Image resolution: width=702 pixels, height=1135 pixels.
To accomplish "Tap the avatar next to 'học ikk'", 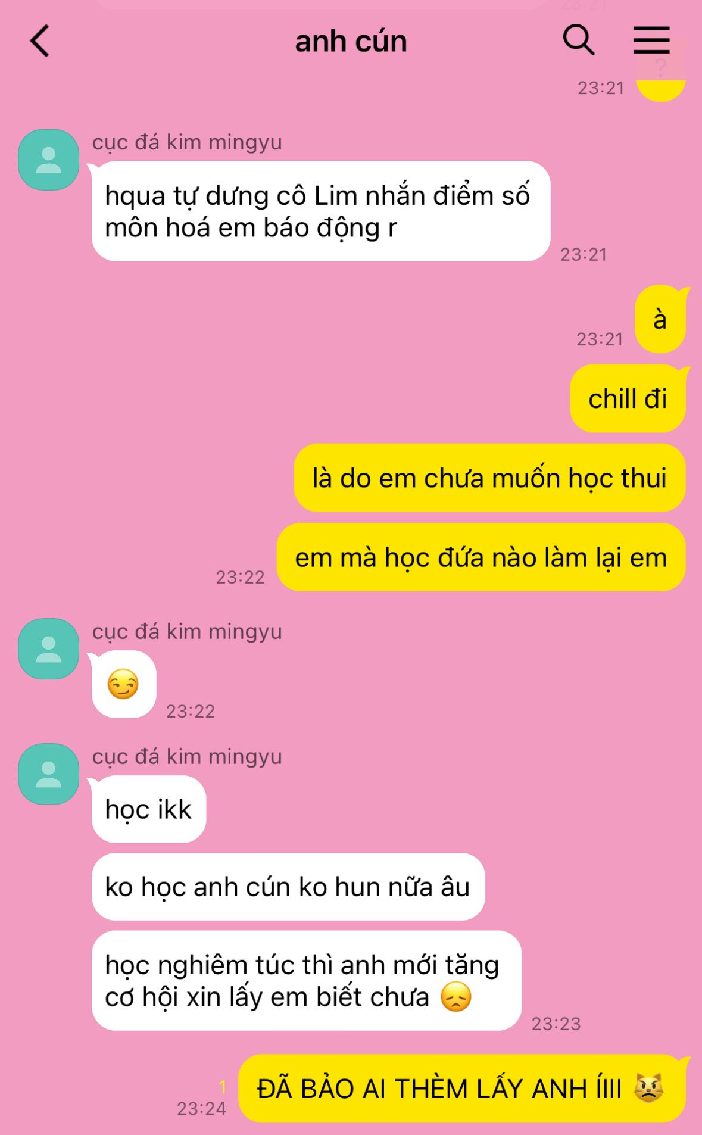I will coord(49,774).
